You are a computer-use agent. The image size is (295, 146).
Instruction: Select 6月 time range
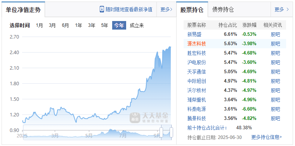[65, 25]
